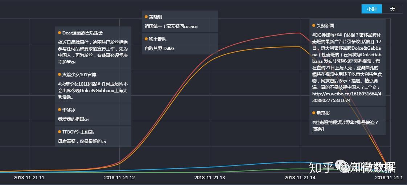Image resolution: width=407 pixels, height=185 pixels.
Task: Open the 头条新闻 post title
Action: [325, 26]
